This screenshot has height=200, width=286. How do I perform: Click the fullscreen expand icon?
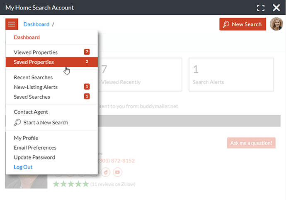[x=261, y=8]
